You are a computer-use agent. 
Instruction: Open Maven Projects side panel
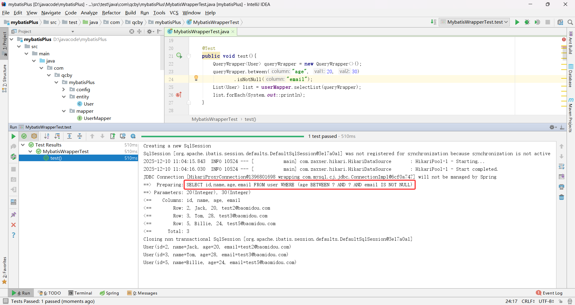(x=571, y=115)
